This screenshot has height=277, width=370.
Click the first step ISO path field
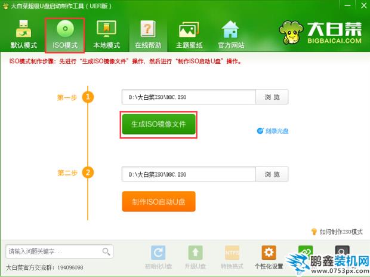(x=189, y=97)
